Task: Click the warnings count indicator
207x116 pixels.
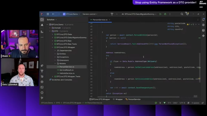Action: (188, 24)
